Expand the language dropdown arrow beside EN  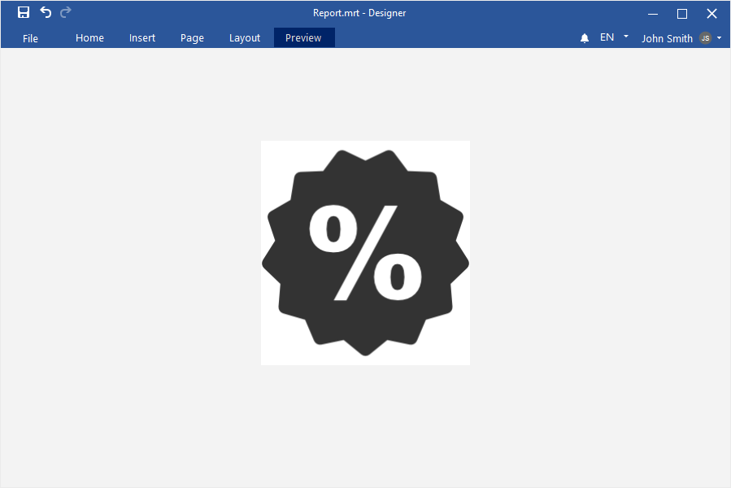626,37
